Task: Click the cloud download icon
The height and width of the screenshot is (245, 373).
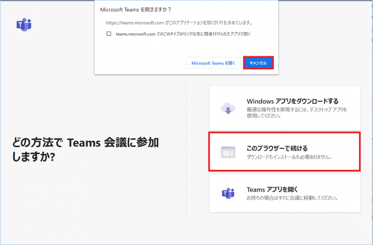Action: coord(228,109)
